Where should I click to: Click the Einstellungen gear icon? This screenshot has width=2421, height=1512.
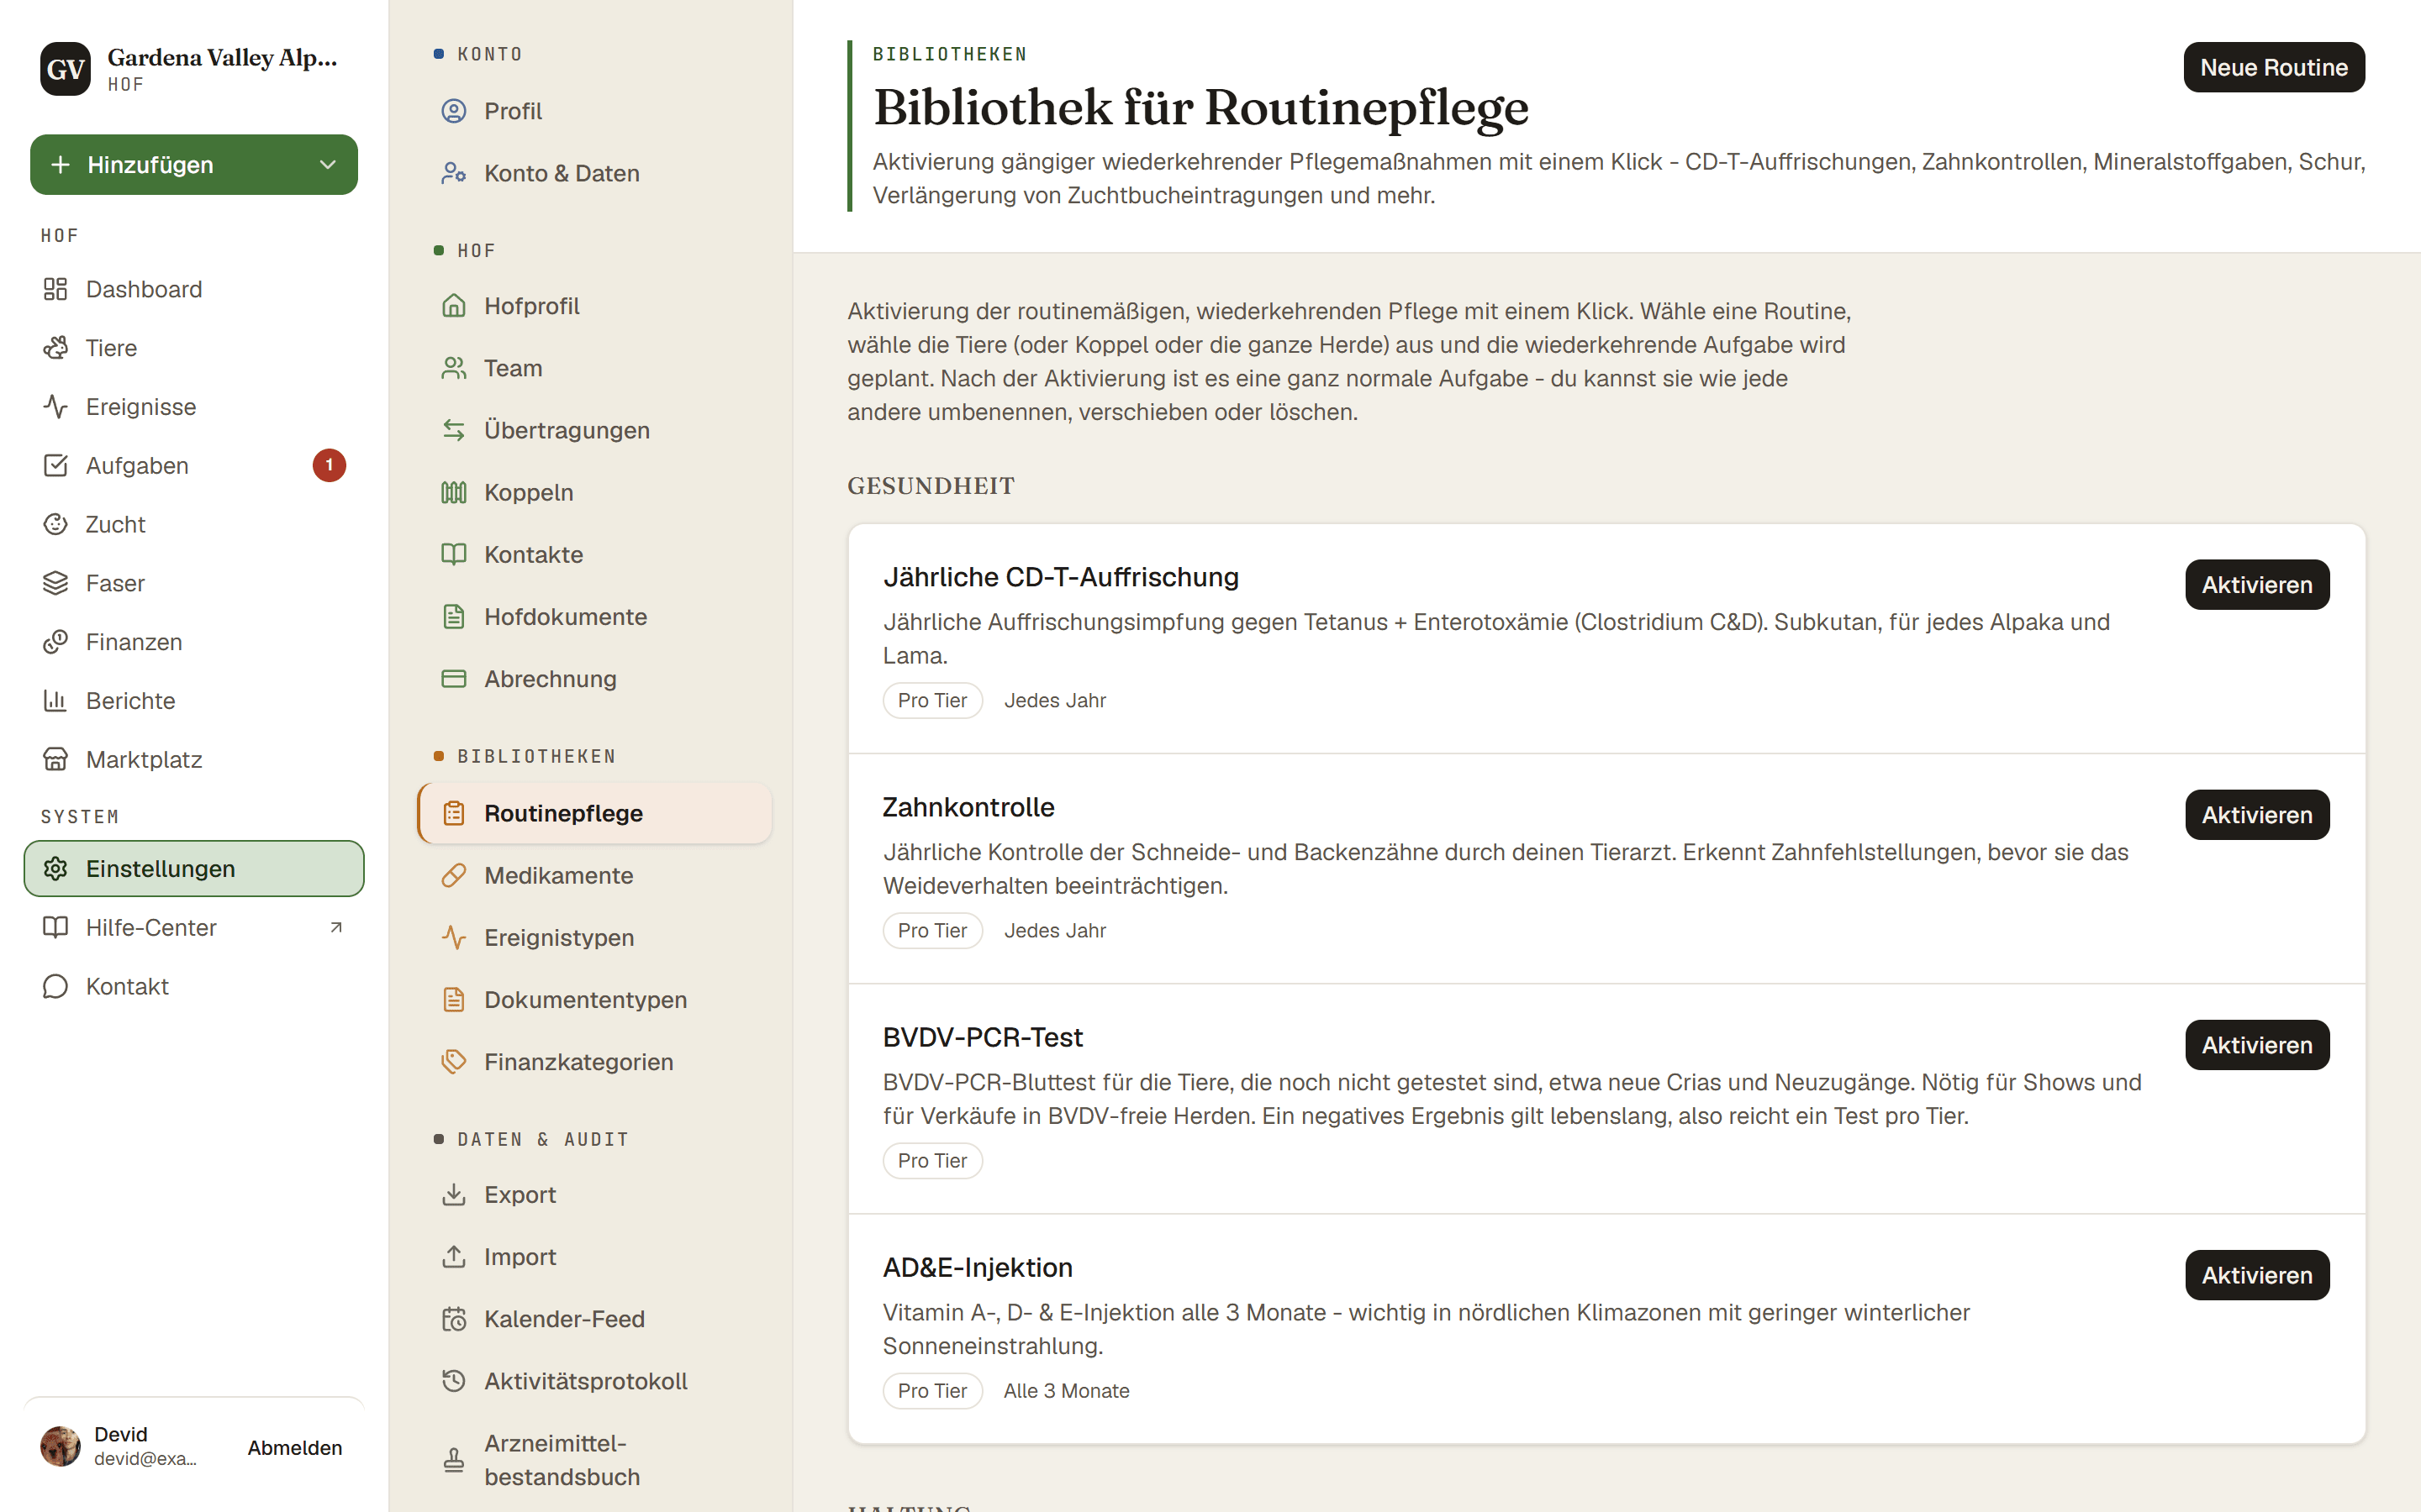point(55,869)
